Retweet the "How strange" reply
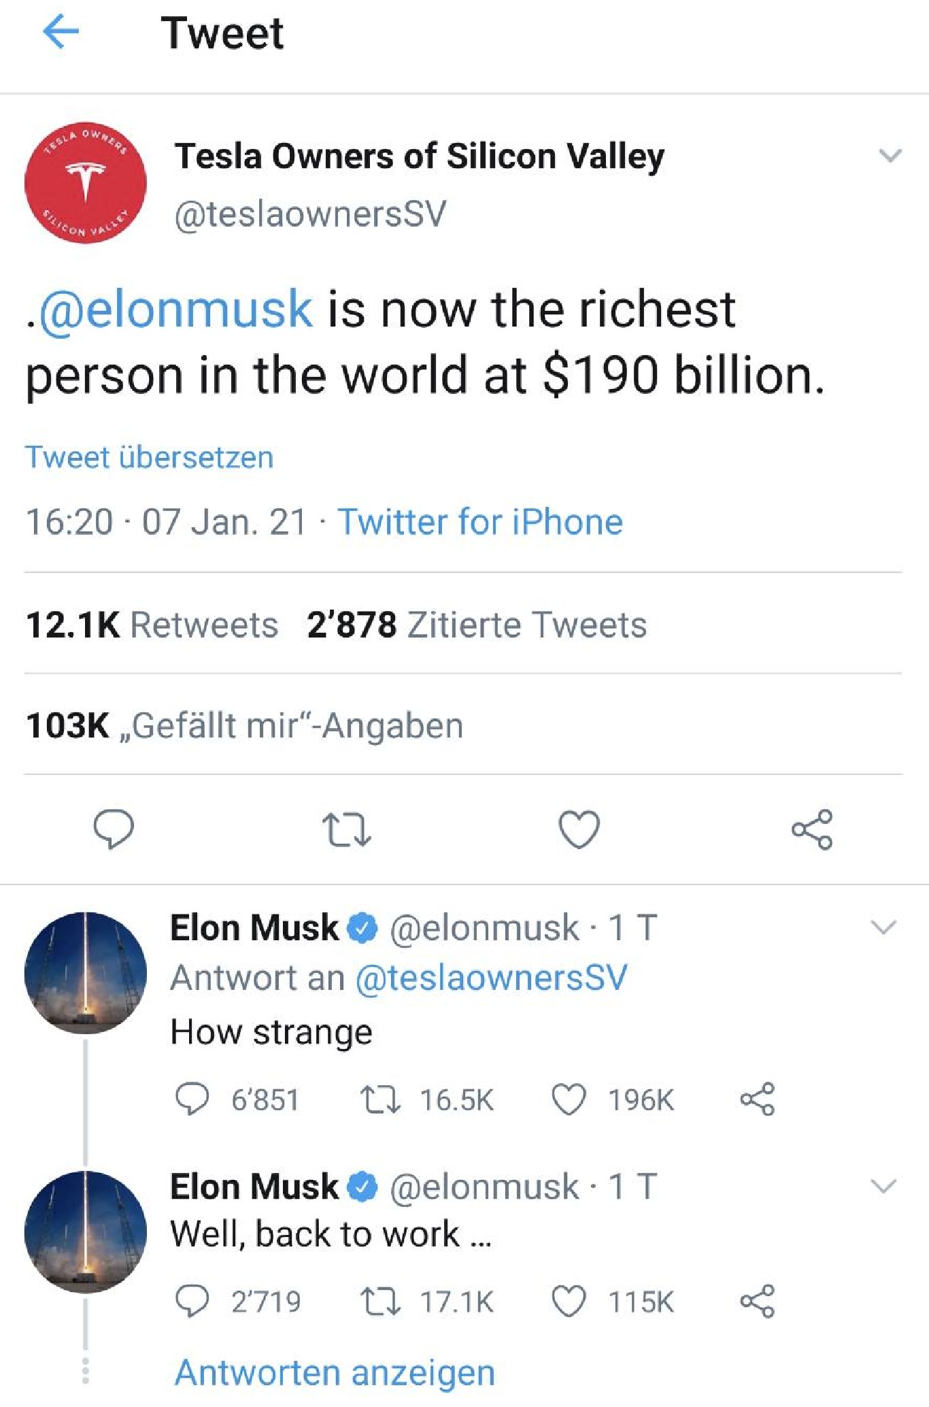The image size is (929, 1407). click(x=381, y=1099)
